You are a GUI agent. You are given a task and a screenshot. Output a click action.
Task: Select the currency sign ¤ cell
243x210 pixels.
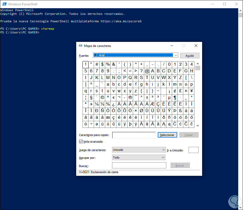click(x=186, y=91)
